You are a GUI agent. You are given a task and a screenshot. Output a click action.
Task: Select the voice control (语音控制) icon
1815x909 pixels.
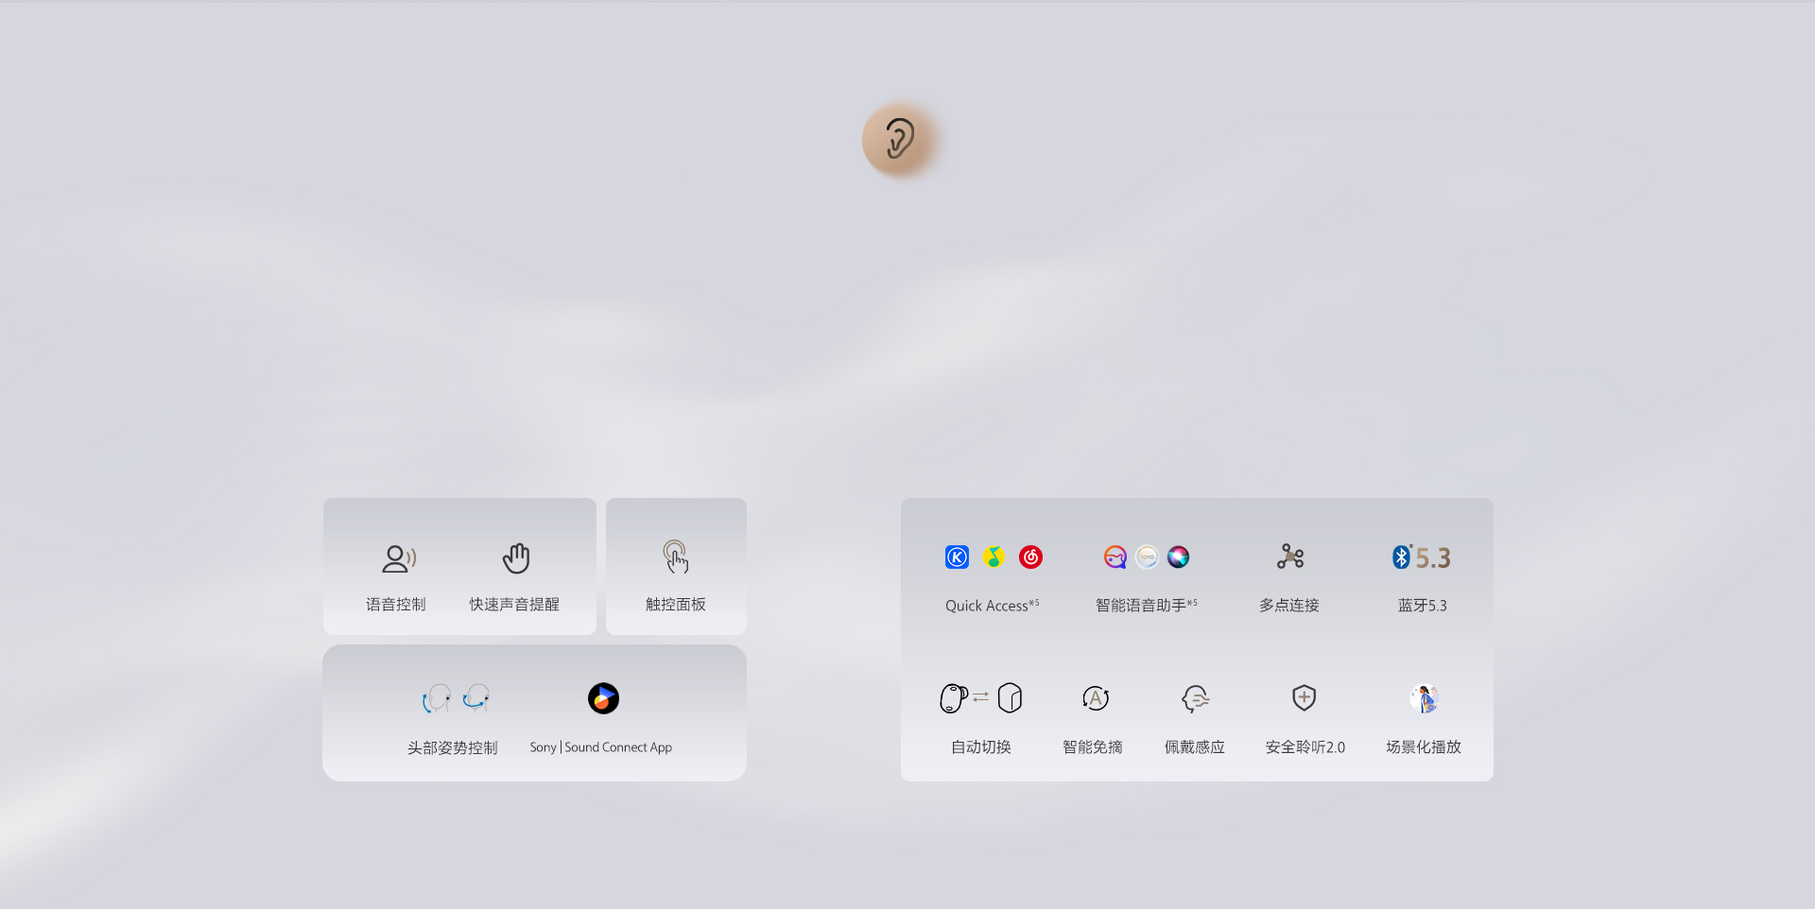tap(399, 558)
